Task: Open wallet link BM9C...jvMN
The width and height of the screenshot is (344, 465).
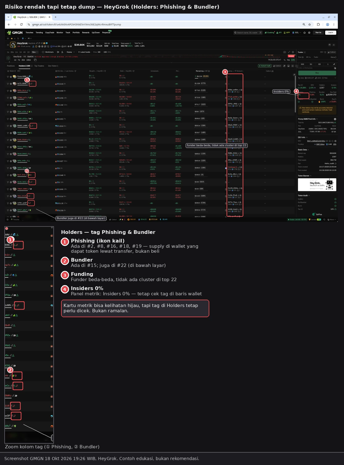Action: pyautogui.click(x=22, y=126)
